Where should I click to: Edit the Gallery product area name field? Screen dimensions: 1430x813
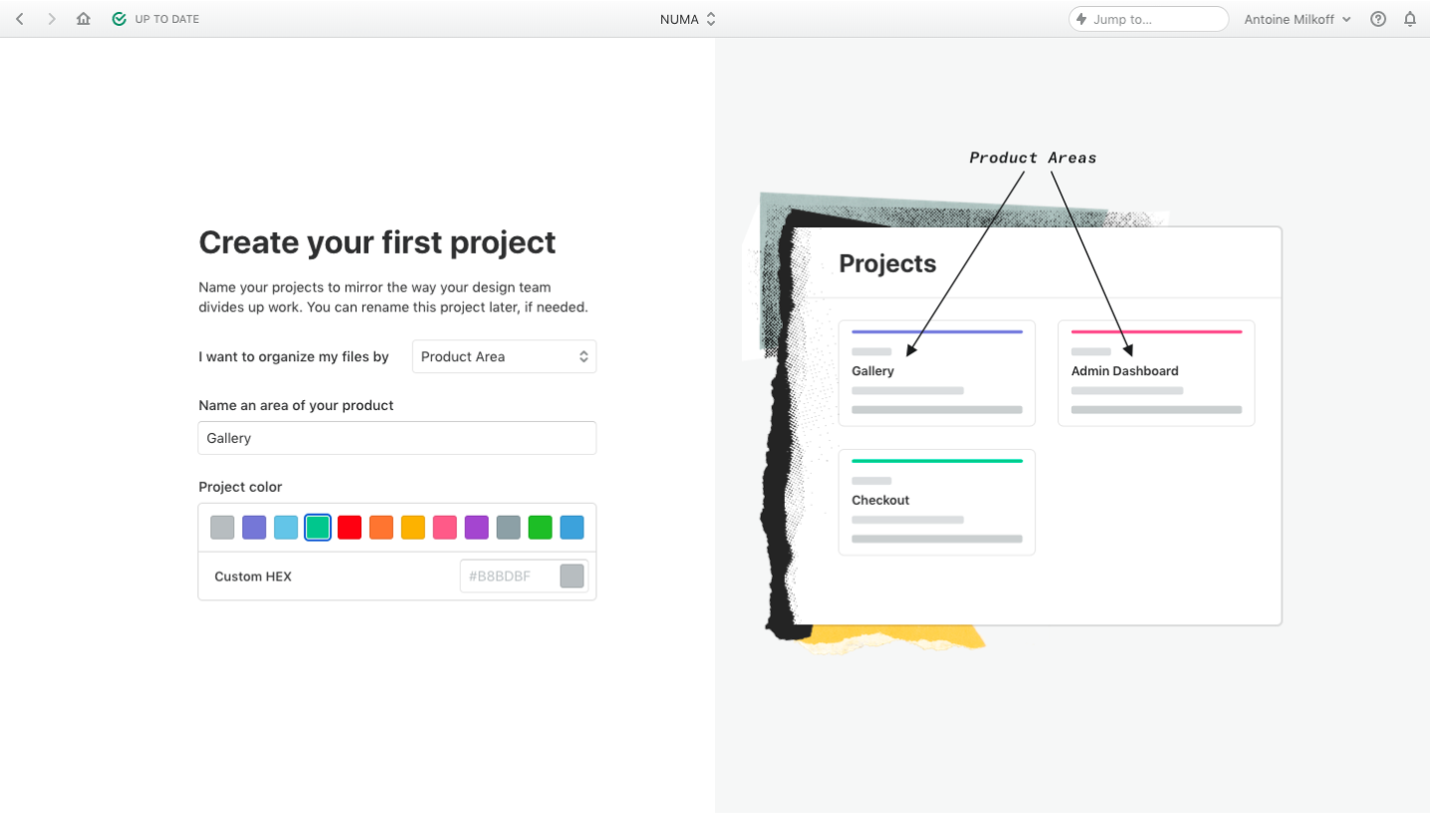397,438
